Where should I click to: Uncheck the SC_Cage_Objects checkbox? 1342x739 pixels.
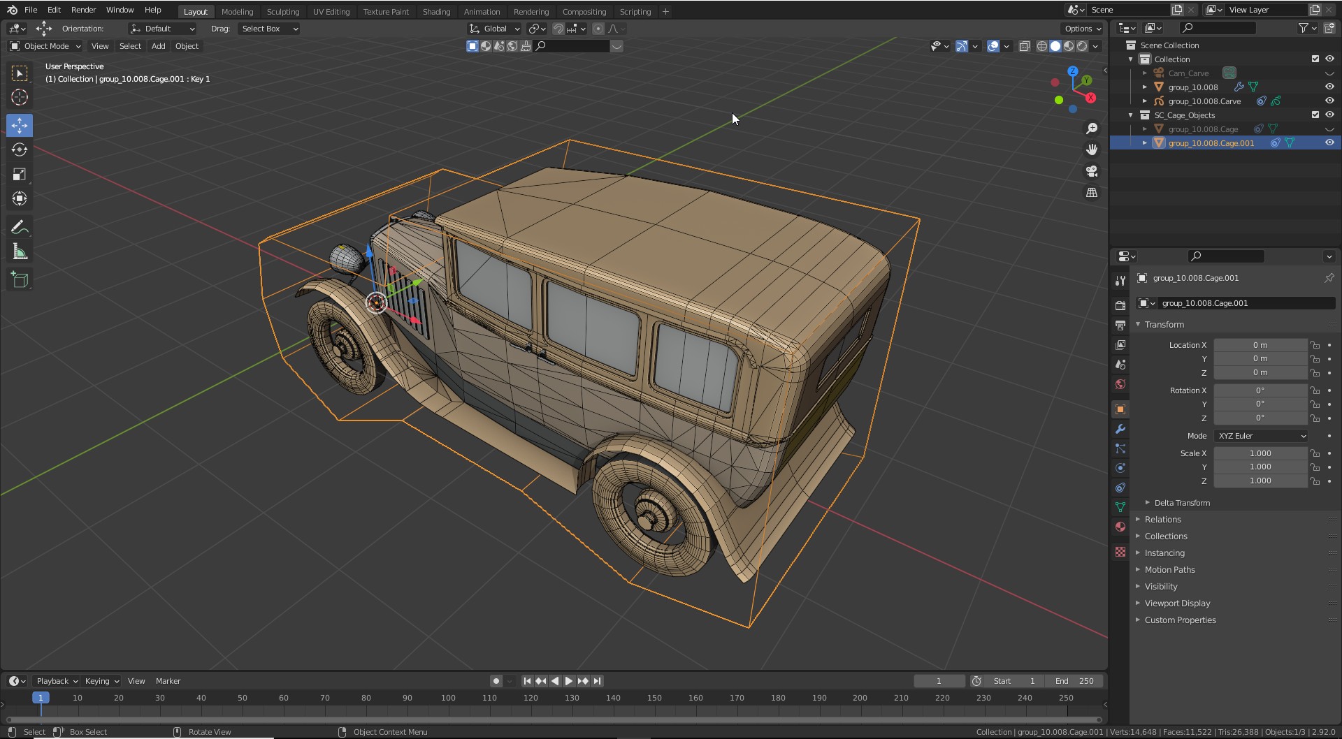(1315, 115)
